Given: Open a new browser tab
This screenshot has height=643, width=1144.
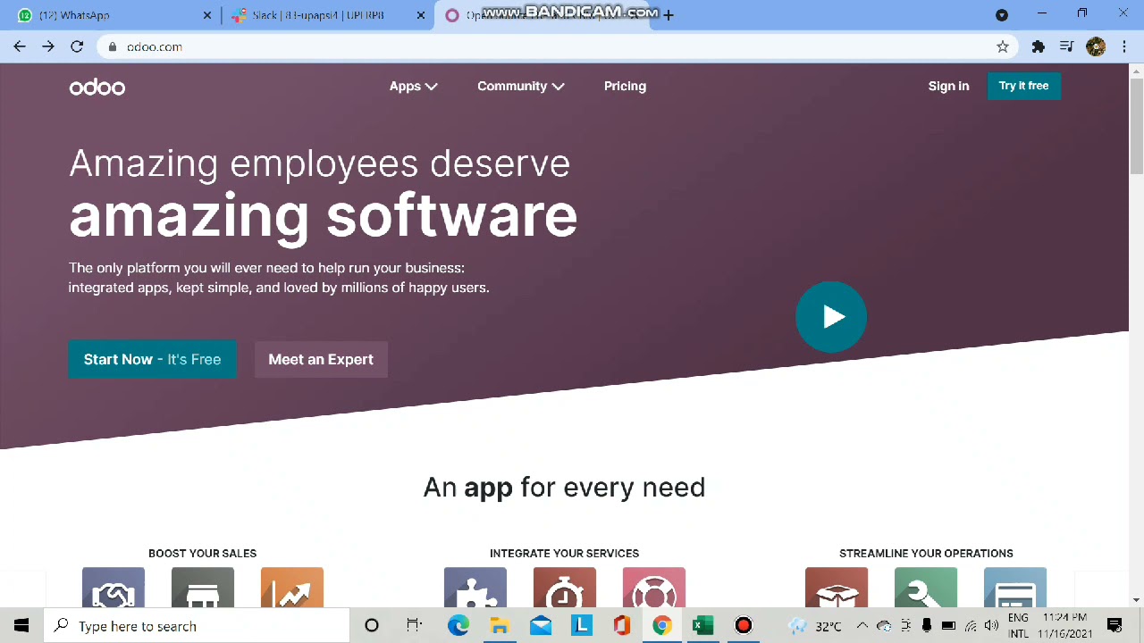Looking at the screenshot, I should [669, 15].
